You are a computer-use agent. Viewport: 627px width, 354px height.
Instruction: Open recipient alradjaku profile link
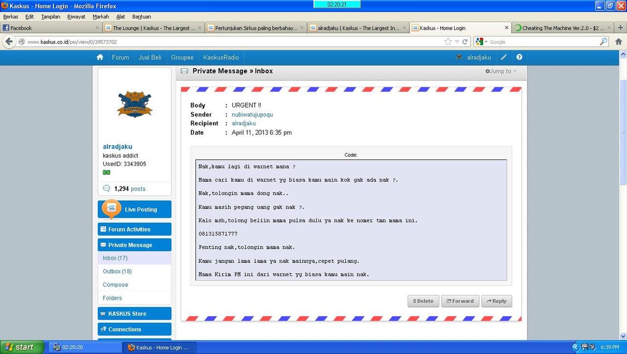click(243, 123)
